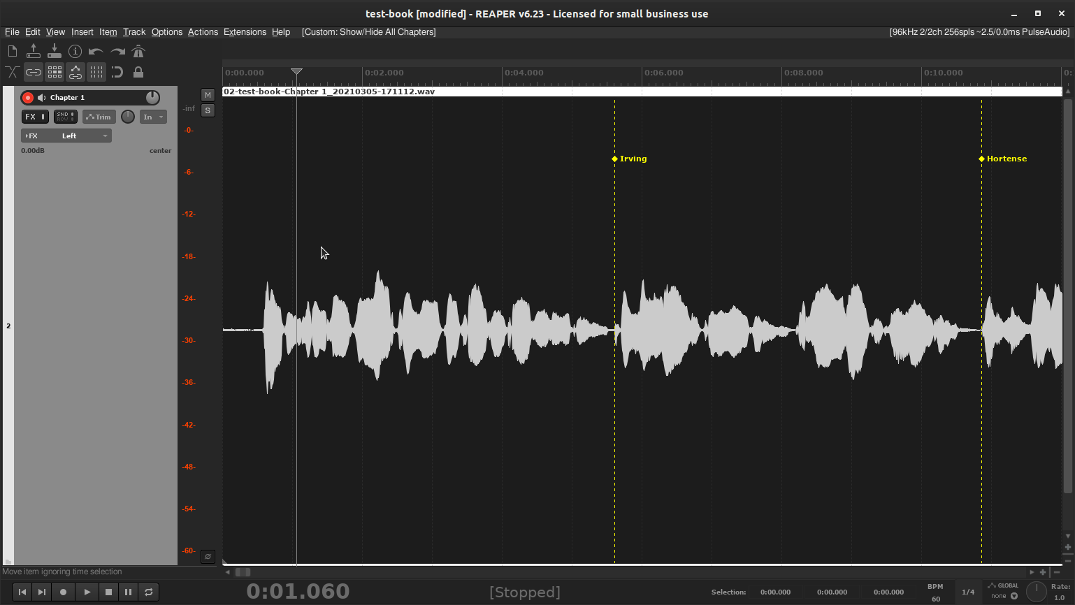Toggle auto-crossfade icon
The width and height of the screenshot is (1075, 605).
(12, 72)
